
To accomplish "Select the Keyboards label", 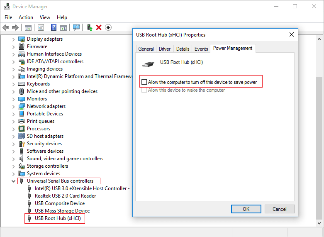I will [39, 84].
